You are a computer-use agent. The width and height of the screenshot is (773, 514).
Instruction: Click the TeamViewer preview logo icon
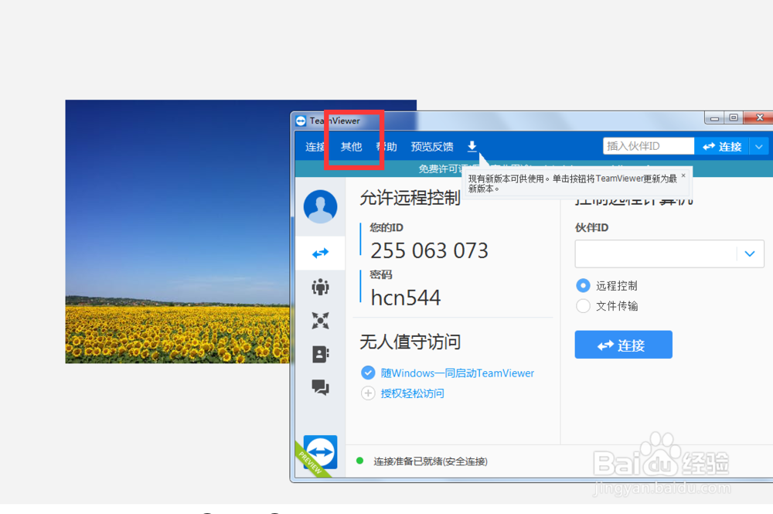pos(320,452)
